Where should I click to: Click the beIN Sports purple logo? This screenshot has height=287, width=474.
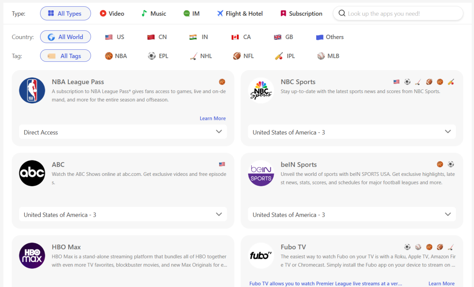tap(261, 173)
